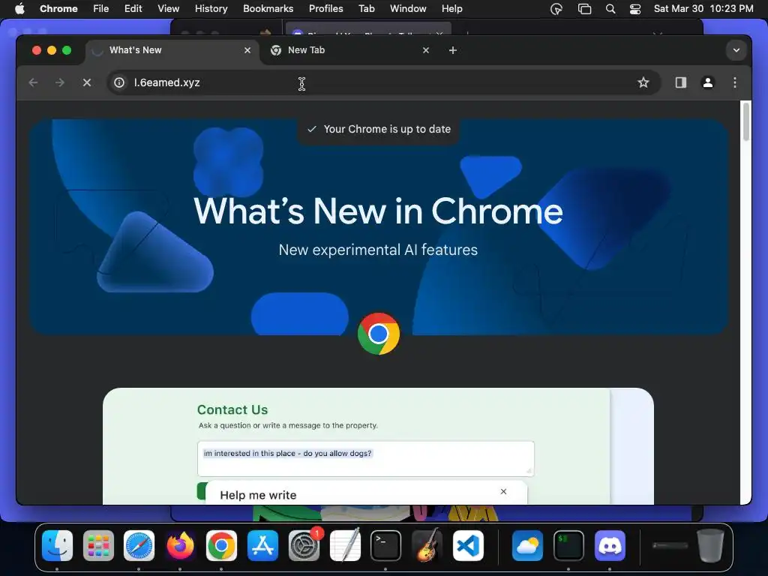Open the Edit menu
Image resolution: width=768 pixels, height=576 pixels.
coord(133,8)
